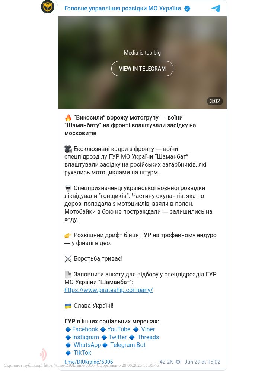Click the views eye icon
Viewport: 268px width, 372px height.
tap(178, 362)
